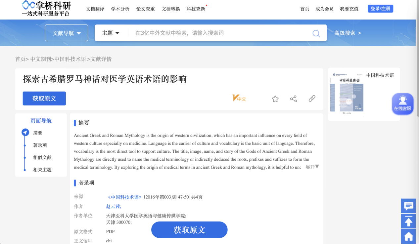Click author link 赵云茜

(x=114, y=206)
